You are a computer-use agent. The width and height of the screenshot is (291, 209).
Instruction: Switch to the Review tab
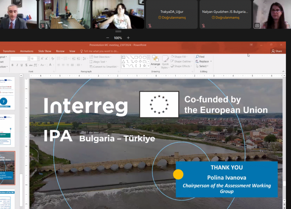coord(60,51)
